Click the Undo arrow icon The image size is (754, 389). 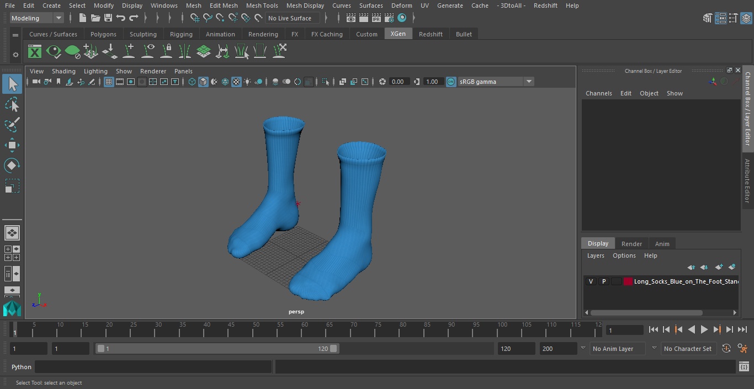coord(121,18)
